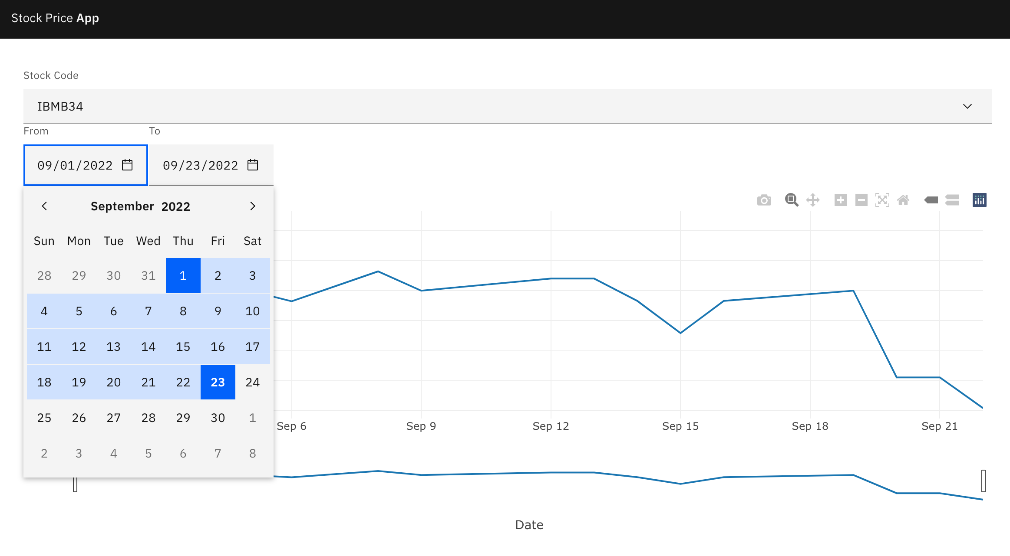Screen dimensions: 1010x556
Task: Select the Pan tool in modebar
Action: pyautogui.click(x=812, y=200)
